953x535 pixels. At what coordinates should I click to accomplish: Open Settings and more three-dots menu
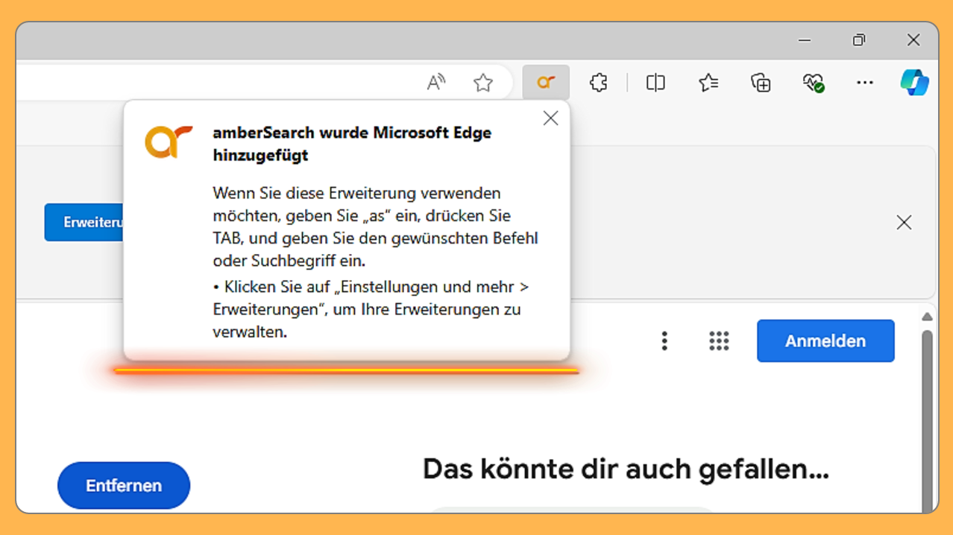(865, 83)
